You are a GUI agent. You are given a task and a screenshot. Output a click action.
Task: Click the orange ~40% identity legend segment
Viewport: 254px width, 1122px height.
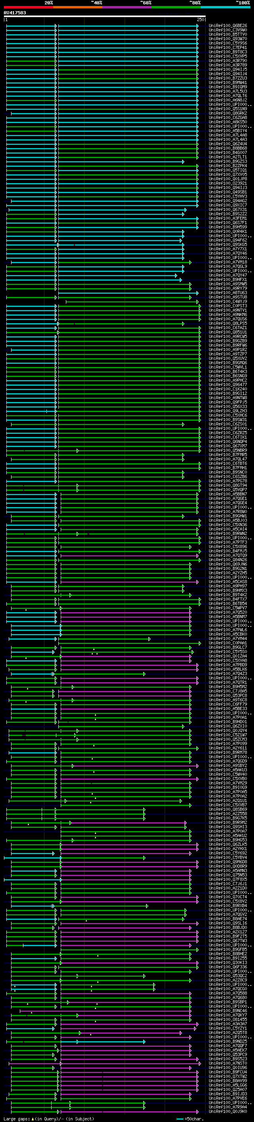tap(78, 7)
